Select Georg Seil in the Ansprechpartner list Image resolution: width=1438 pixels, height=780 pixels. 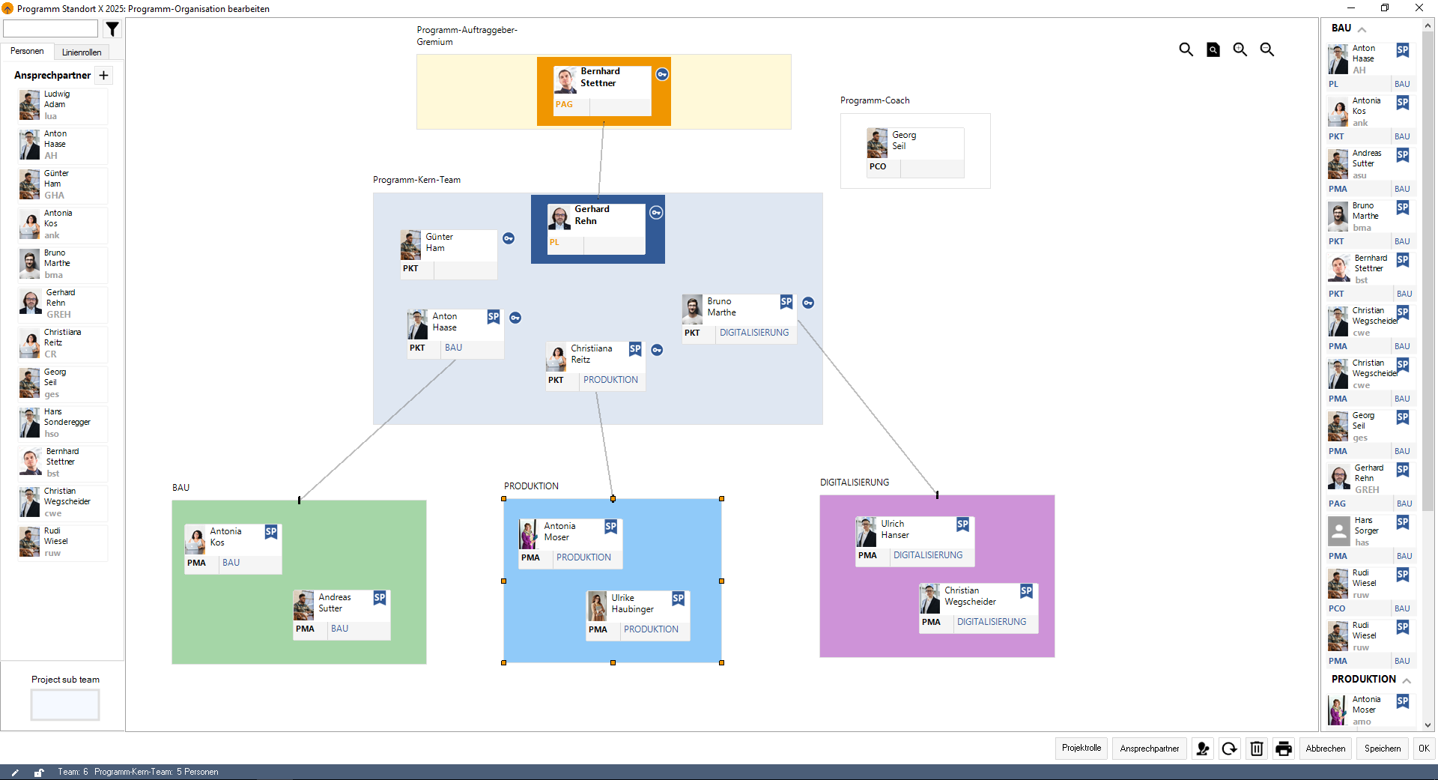point(63,384)
